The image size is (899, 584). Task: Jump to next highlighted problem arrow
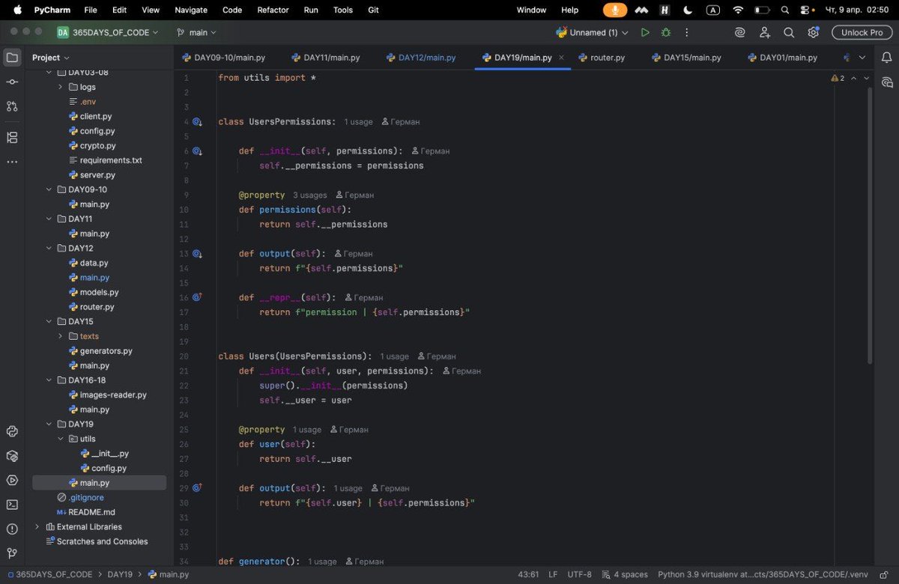click(x=867, y=78)
